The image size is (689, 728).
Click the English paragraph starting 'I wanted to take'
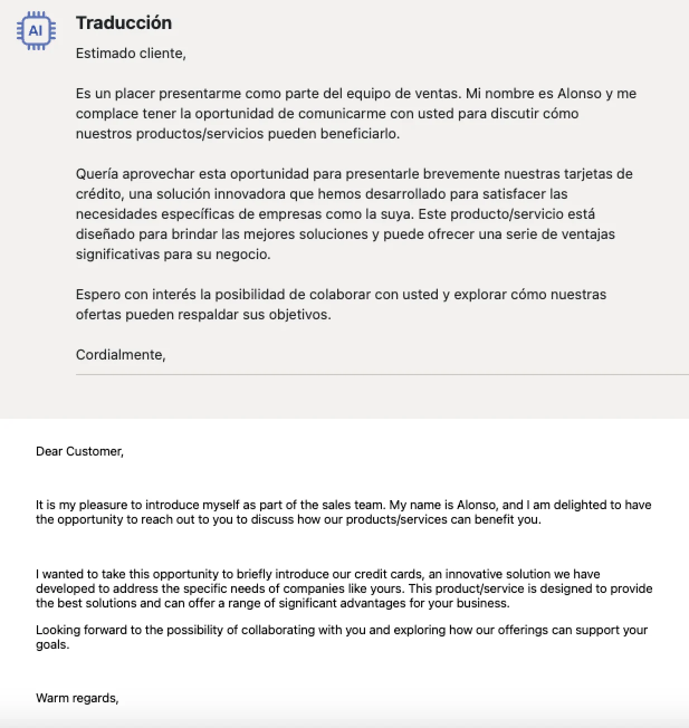[x=344, y=588]
